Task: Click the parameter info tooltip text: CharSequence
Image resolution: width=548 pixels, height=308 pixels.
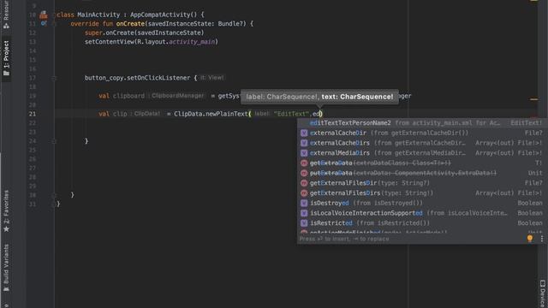Action: (x=357, y=97)
